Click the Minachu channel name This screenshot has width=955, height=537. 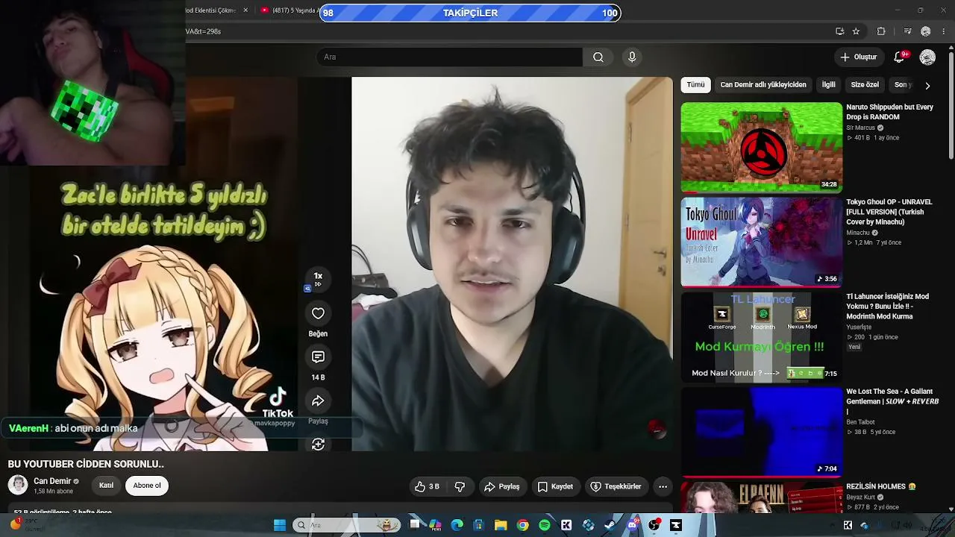(x=858, y=233)
